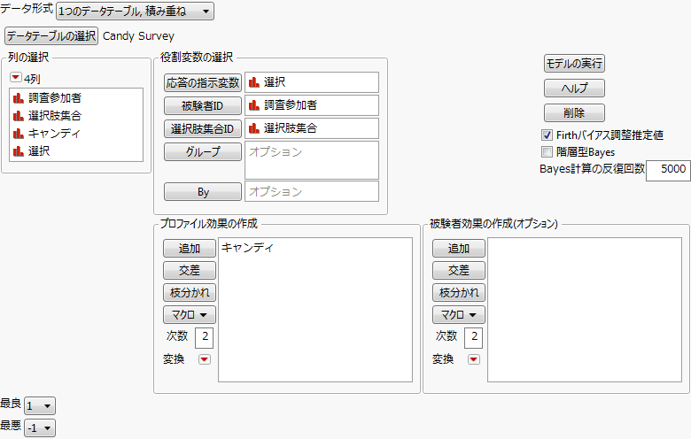Click 追加 in 被験者効果の作成

(x=459, y=249)
